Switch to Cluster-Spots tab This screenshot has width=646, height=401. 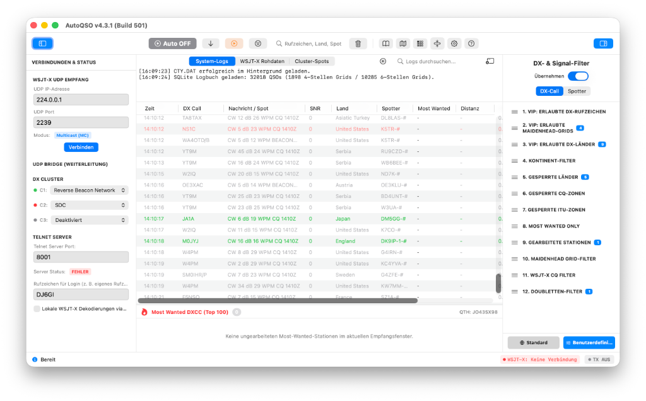click(x=312, y=61)
